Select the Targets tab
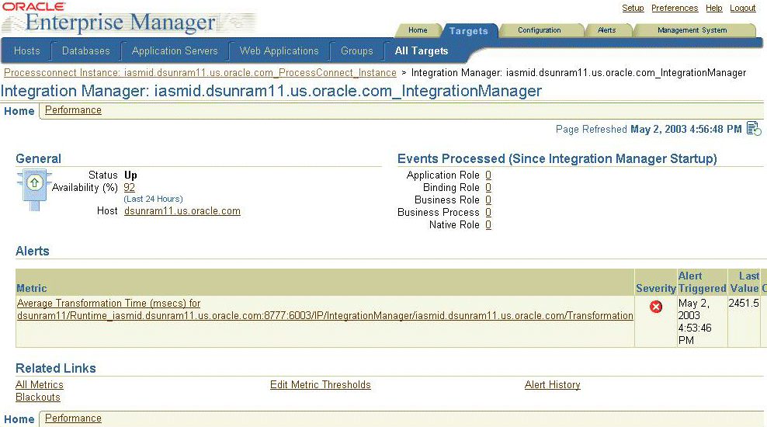This screenshot has width=767, height=427. pyautogui.click(x=469, y=31)
